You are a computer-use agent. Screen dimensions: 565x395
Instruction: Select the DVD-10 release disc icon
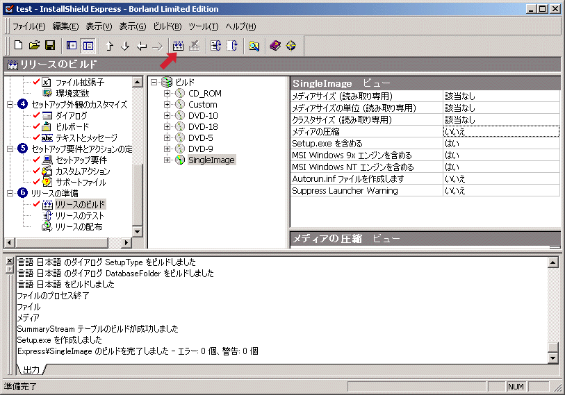180,115
